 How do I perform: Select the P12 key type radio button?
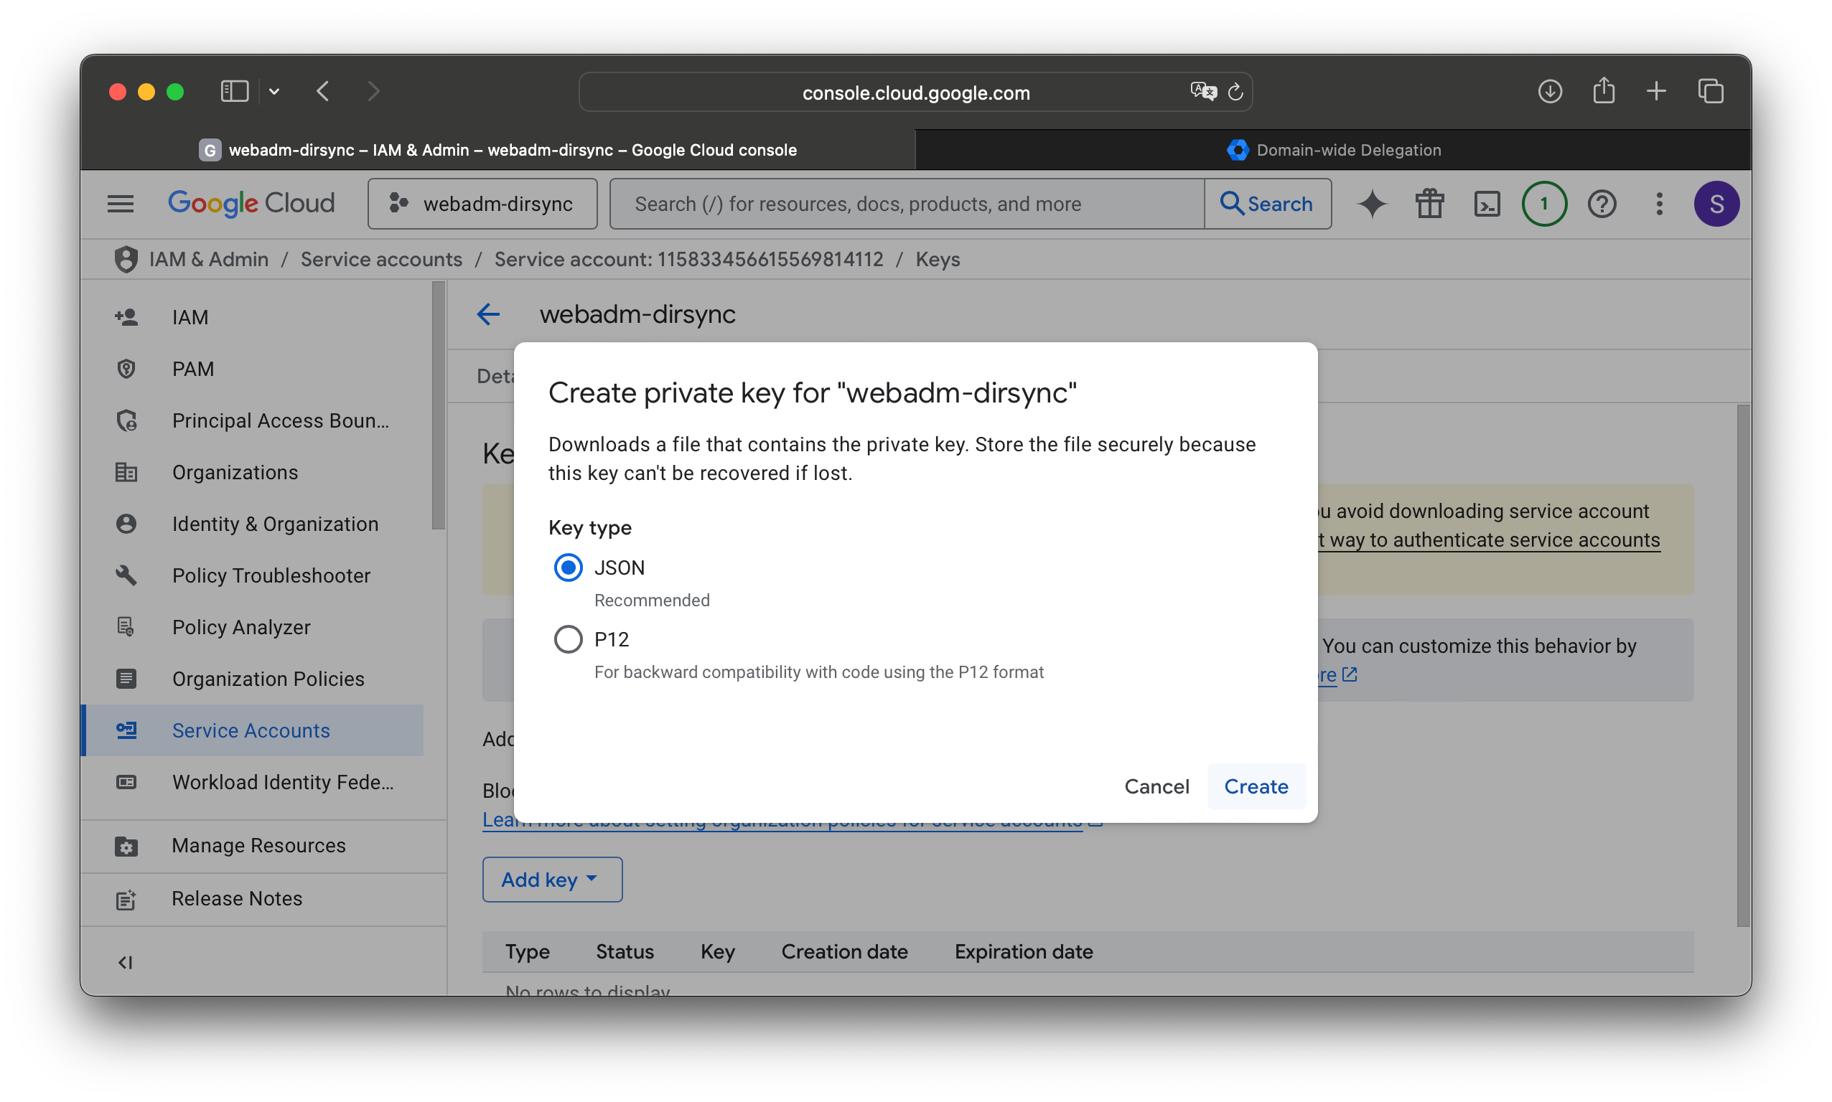[569, 639]
